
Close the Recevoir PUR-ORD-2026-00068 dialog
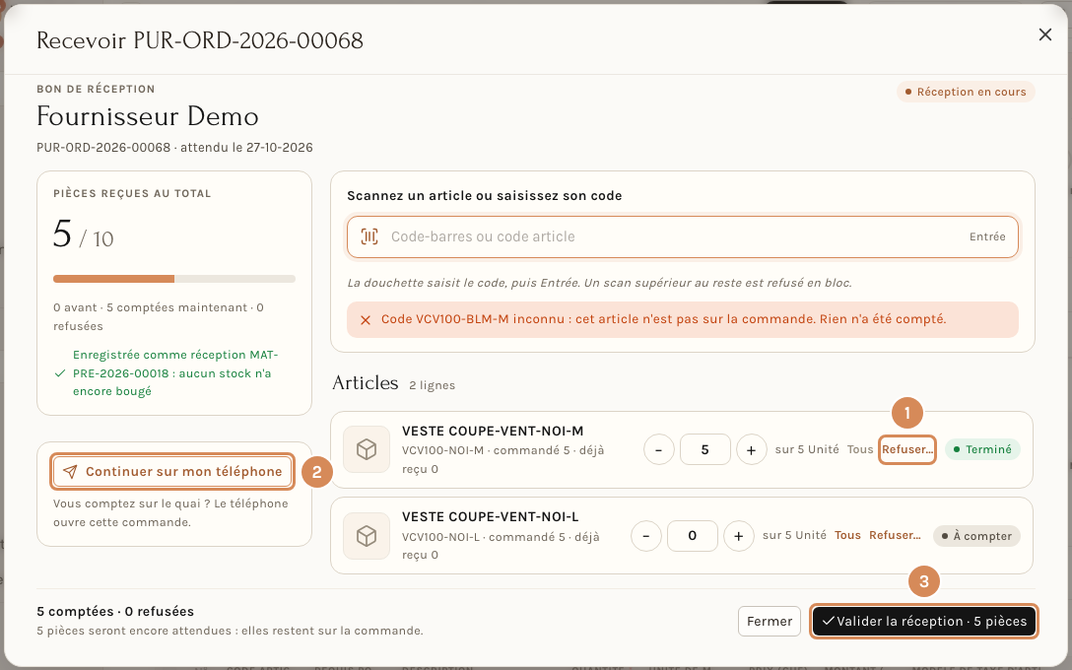[1044, 34]
